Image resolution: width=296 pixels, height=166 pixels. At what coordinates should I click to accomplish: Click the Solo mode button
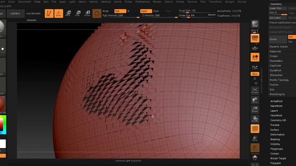click(x=255, y=158)
